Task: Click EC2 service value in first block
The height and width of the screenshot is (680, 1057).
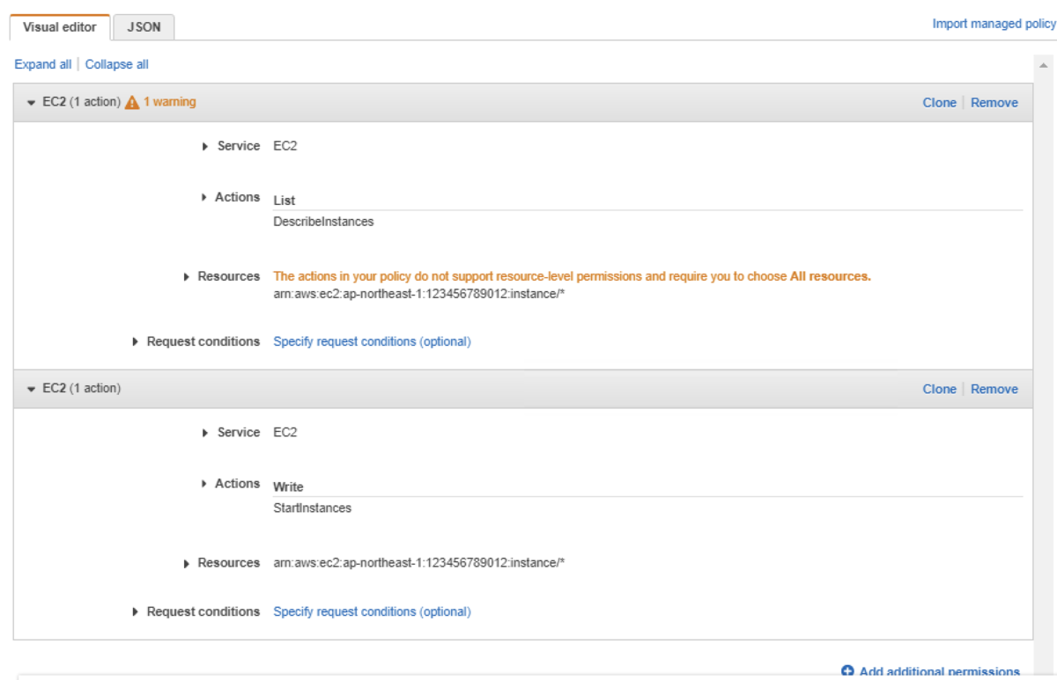Action: (x=285, y=146)
